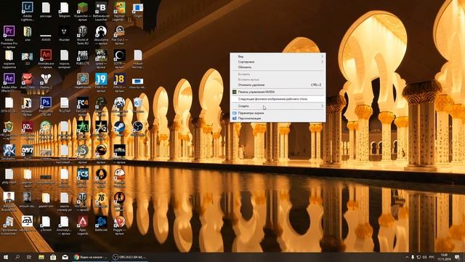Expand the arrow next to Сортировка
This screenshot has height=262, width=465.
322,62
